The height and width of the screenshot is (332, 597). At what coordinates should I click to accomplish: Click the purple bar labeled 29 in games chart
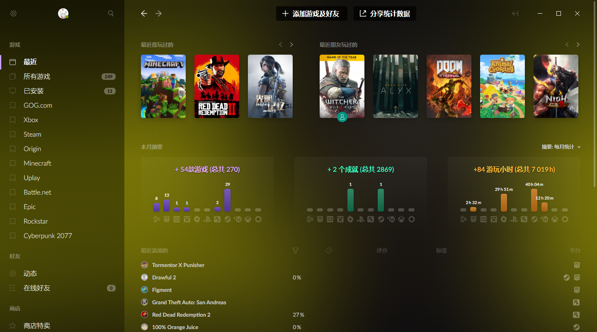pyautogui.click(x=228, y=200)
